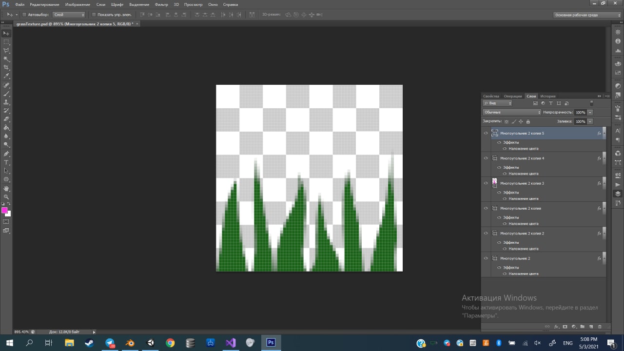Select the Crop tool
Image resolution: width=624 pixels, height=351 pixels.
(6, 67)
